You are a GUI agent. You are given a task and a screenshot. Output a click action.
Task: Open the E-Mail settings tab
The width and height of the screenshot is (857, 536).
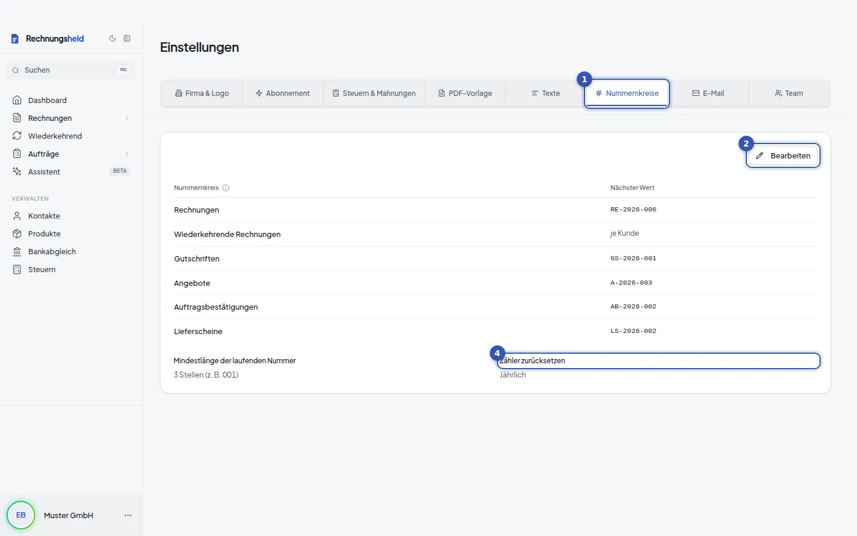708,94
